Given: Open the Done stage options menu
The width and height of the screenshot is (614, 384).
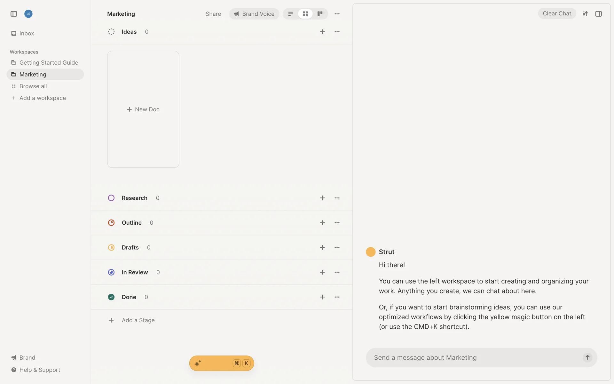Looking at the screenshot, I should (337, 297).
